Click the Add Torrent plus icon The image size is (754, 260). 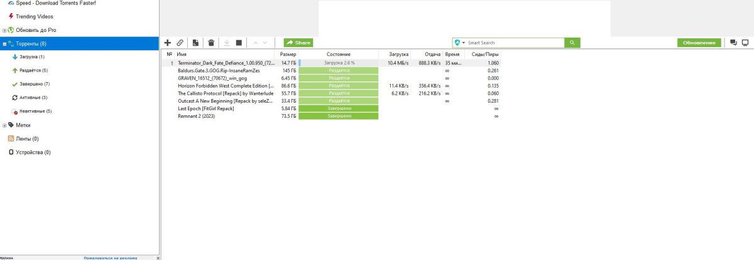(x=168, y=43)
